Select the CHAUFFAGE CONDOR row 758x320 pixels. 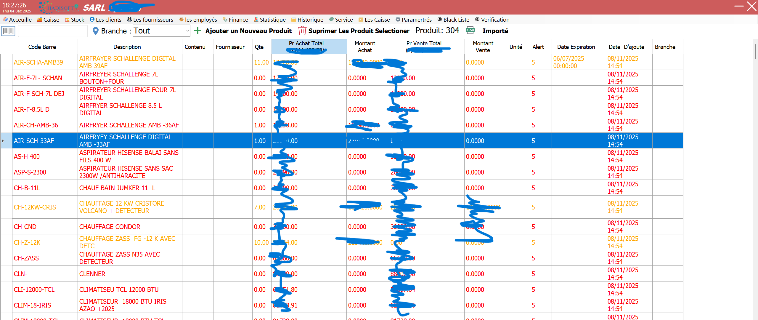(x=110, y=227)
